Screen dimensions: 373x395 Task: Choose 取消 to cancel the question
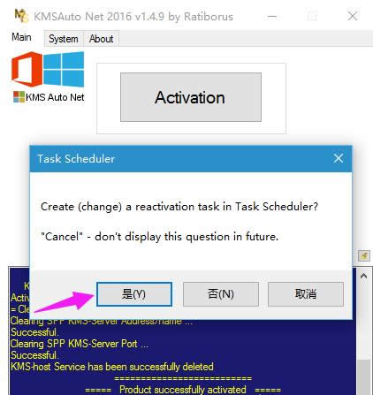pos(306,294)
